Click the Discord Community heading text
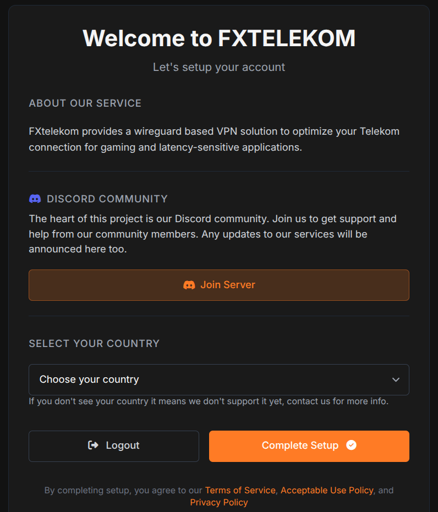The image size is (438, 512). click(x=107, y=199)
